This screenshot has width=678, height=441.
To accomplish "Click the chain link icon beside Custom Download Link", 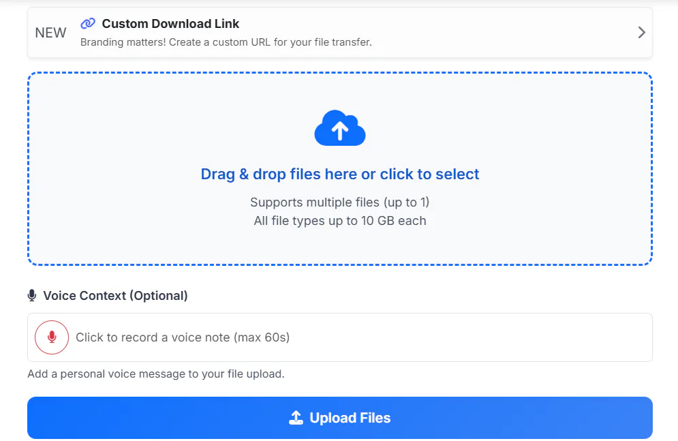I will pyautogui.click(x=88, y=23).
